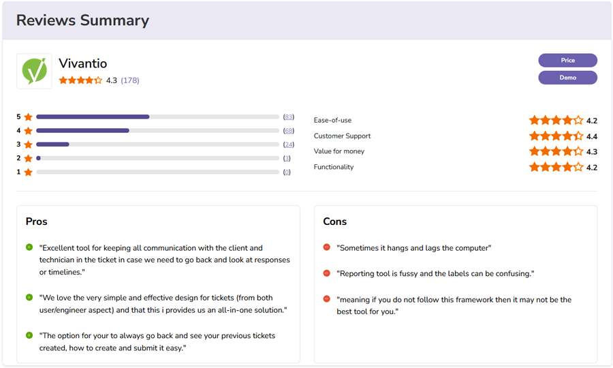Viewport: 613px width, 368px height.
Task: Request a Demo via purple button
Action: [567, 78]
